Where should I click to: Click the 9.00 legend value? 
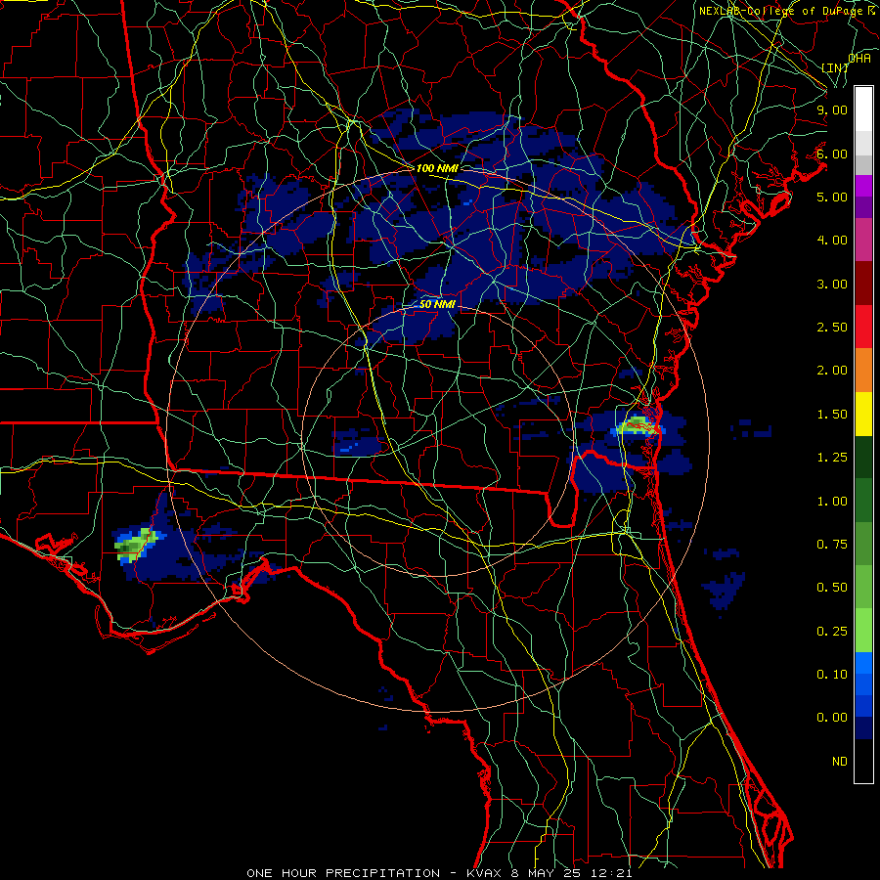[x=832, y=110]
